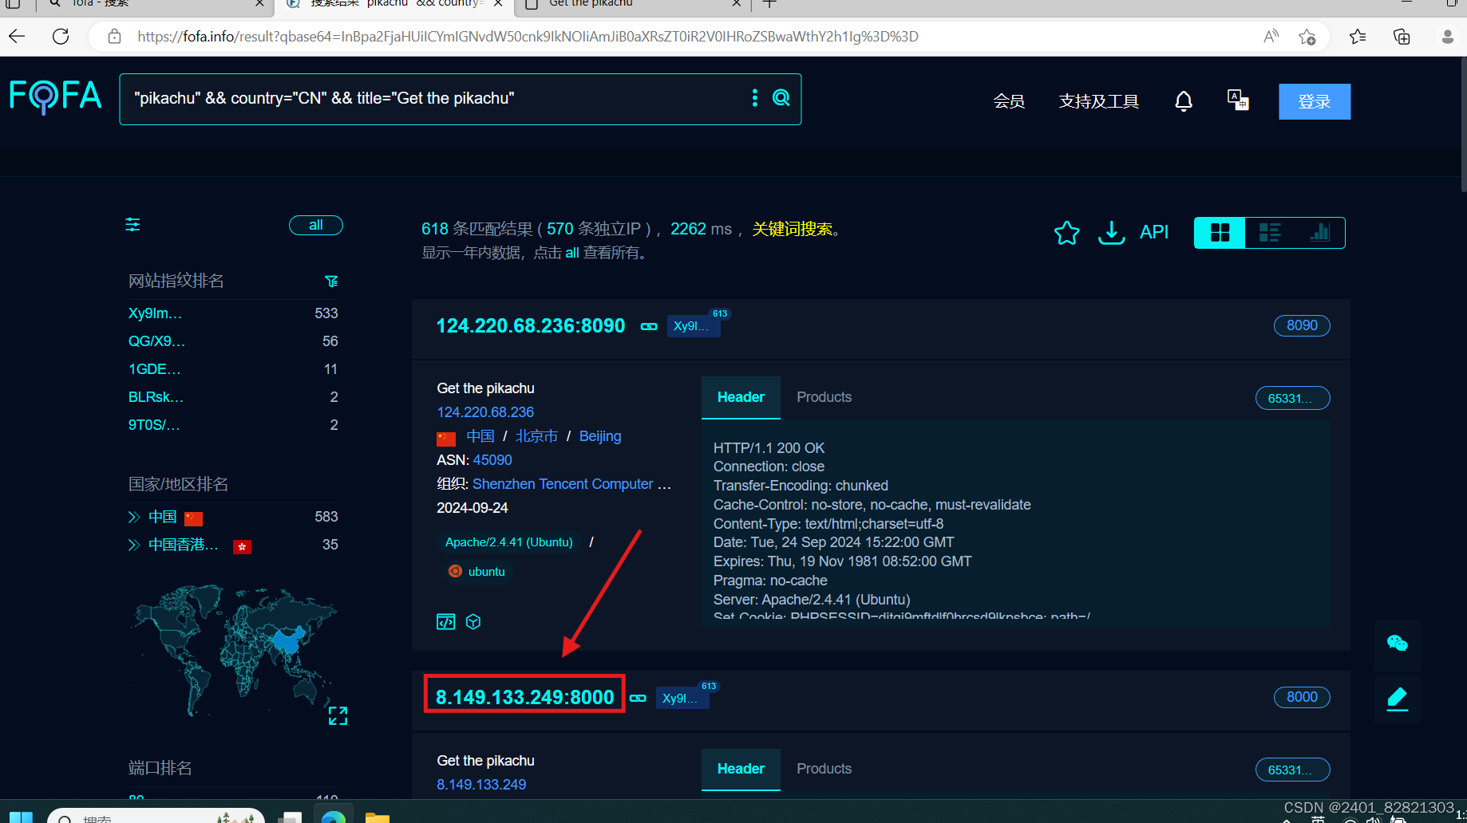Click the site info lock icon

point(114,37)
